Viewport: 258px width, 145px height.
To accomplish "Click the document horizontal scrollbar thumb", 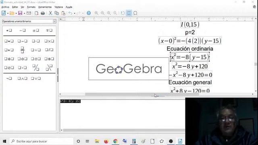I will (142, 94).
